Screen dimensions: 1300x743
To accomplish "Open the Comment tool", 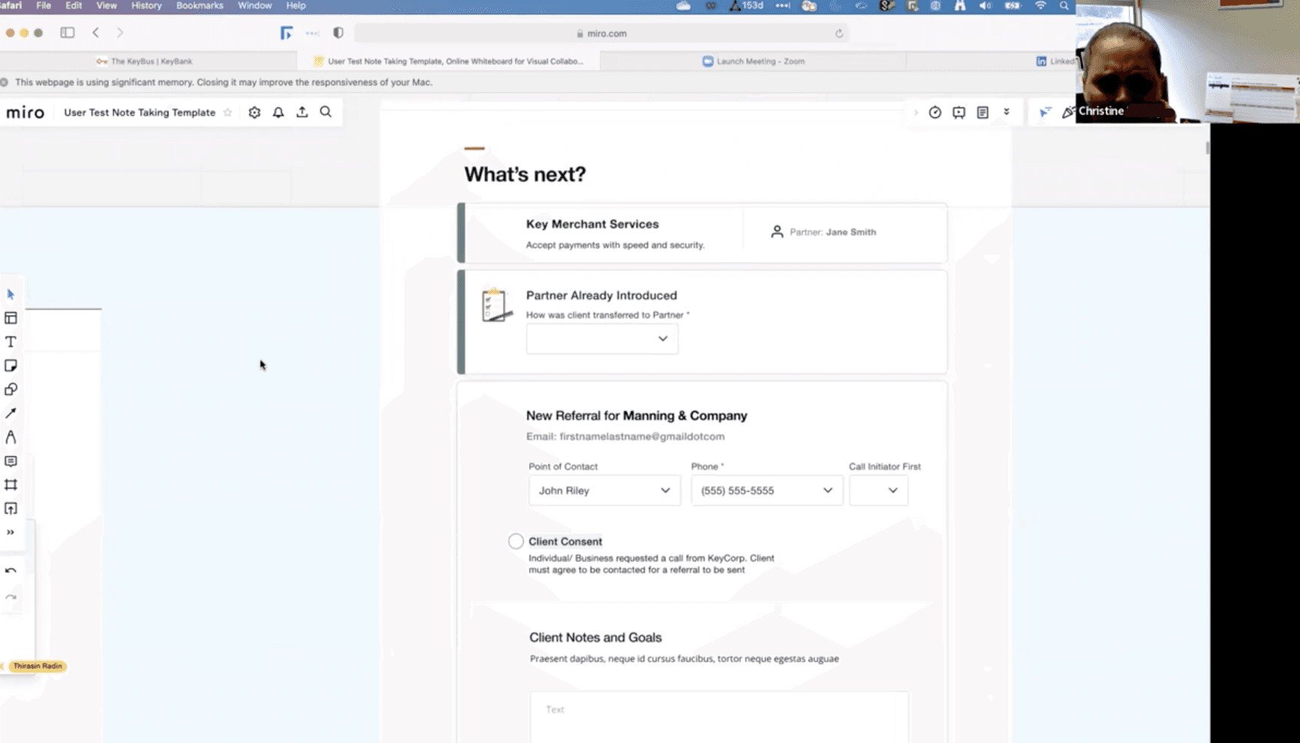I will [11, 461].
